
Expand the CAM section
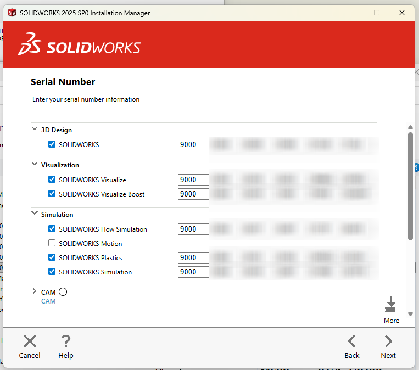[34, 291]
